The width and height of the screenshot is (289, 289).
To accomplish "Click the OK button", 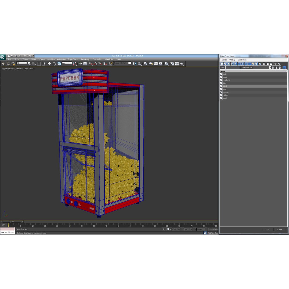I will [268, 230].
